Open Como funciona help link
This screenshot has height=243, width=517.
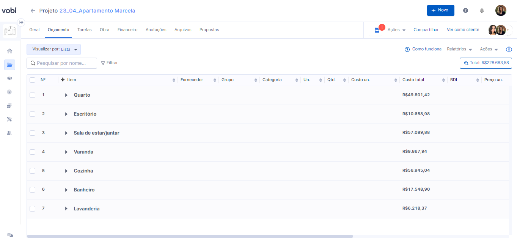[x=423, y=49]
